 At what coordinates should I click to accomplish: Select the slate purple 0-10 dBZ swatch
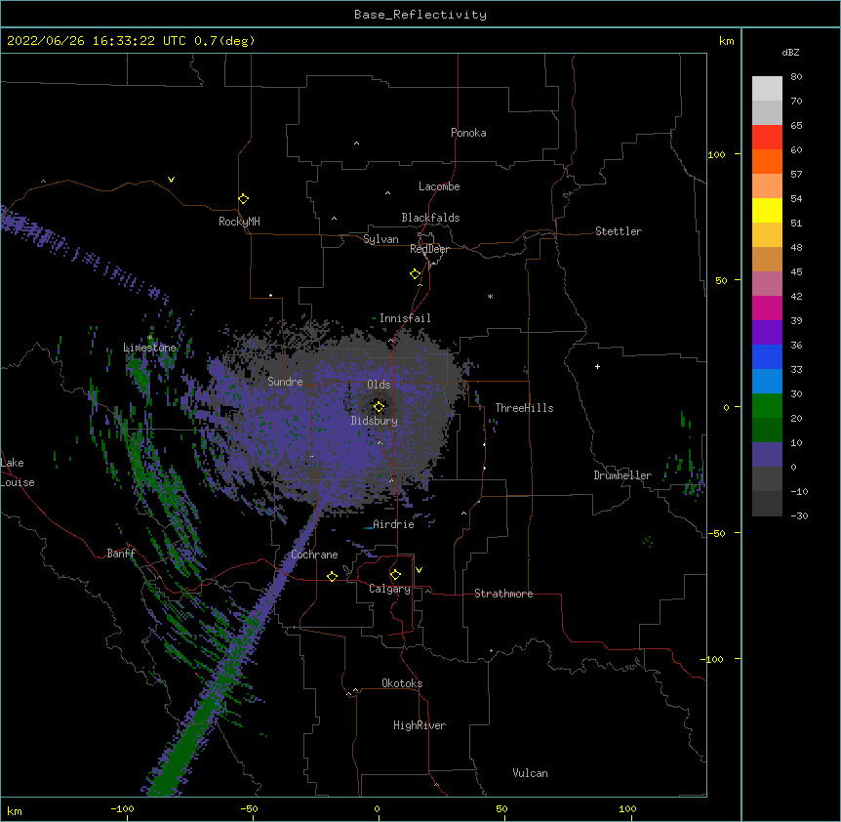(x=767, y=455)
